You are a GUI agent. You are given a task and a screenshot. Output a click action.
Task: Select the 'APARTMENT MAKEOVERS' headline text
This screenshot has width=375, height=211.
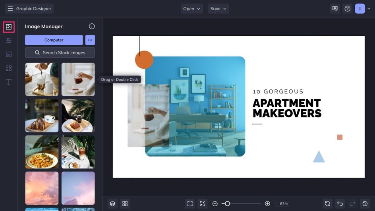coord(287,108)
